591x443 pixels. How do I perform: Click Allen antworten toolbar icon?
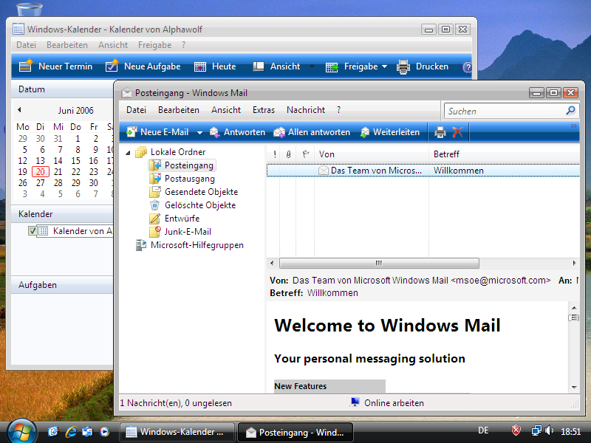[x=279, y=132]
